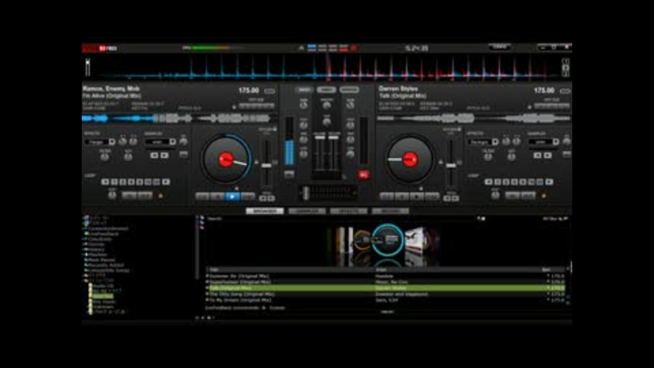
Task: Click the left deck loop IN button
Action: pyautogui.click(x=129, y=195)
